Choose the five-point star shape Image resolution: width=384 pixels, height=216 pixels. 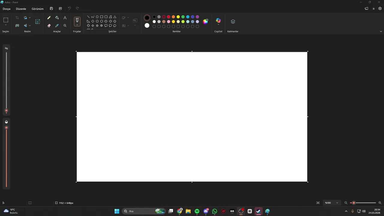coord(97,25)
